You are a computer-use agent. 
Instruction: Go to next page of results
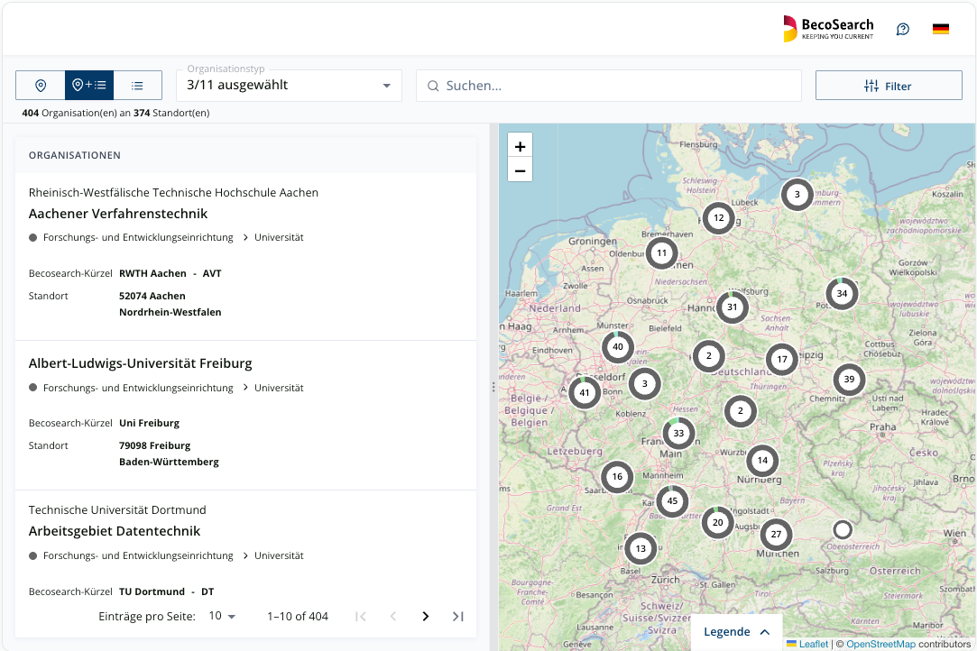pos(426,616)
